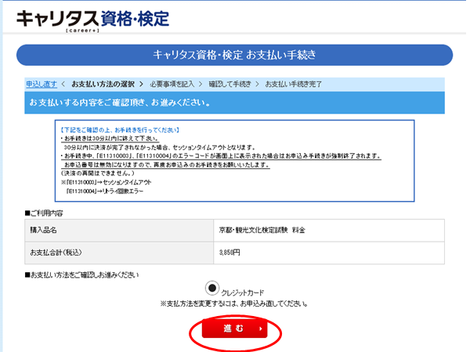This screenshot has width=470, height=352.
Task: Click the お支払合計(税込) label cell
Action: point(119,253)
